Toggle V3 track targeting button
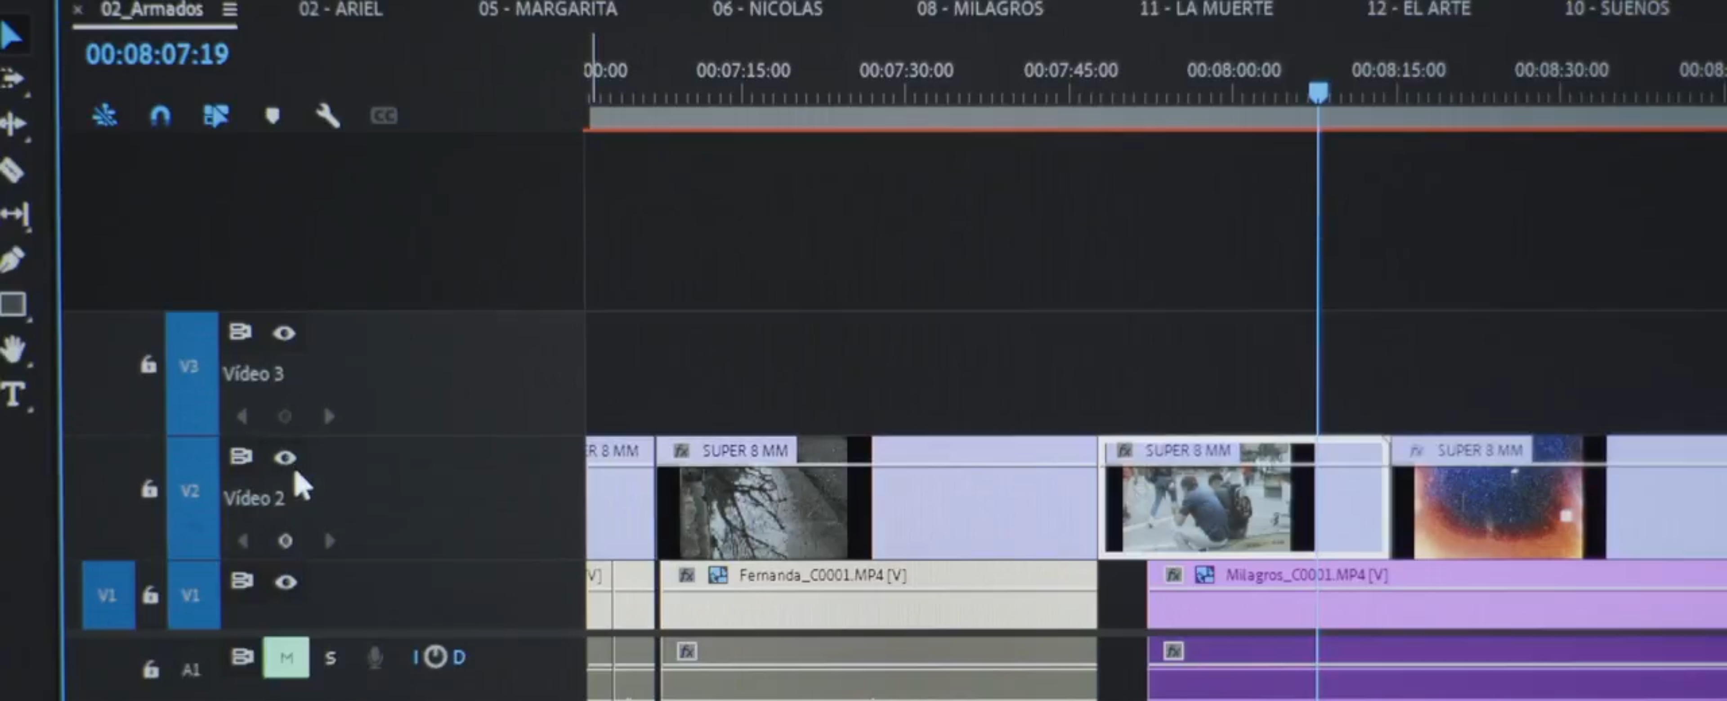 coord(192,373)
